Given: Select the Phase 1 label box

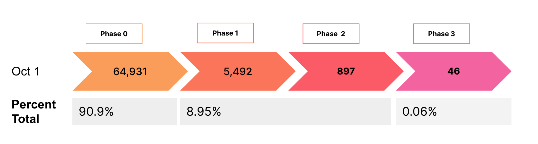Looking at the screenshot, I should [225, 33].
